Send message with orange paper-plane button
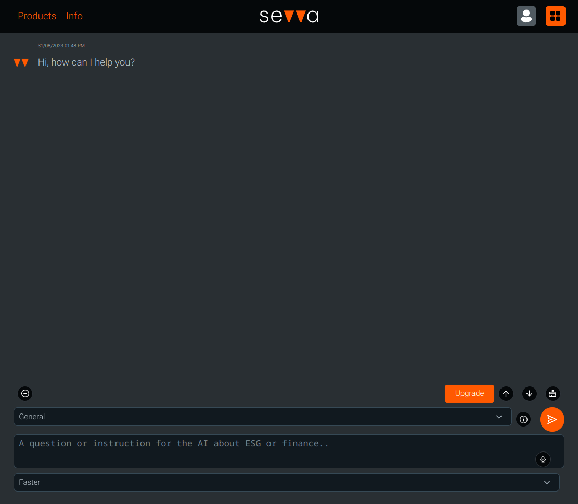578x504 pixels. pos(552,419)
